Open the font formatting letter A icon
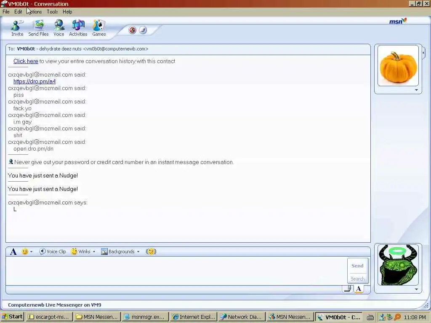The width and height of the screenshot is (431, 323). point(13,252)
